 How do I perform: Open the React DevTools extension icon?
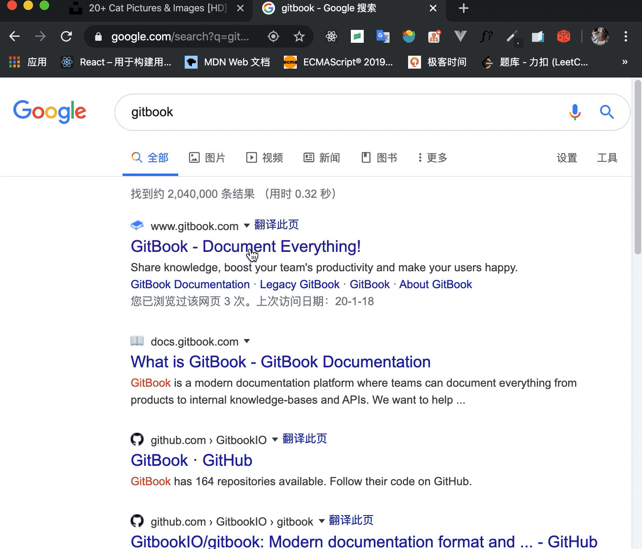[331, 36]
